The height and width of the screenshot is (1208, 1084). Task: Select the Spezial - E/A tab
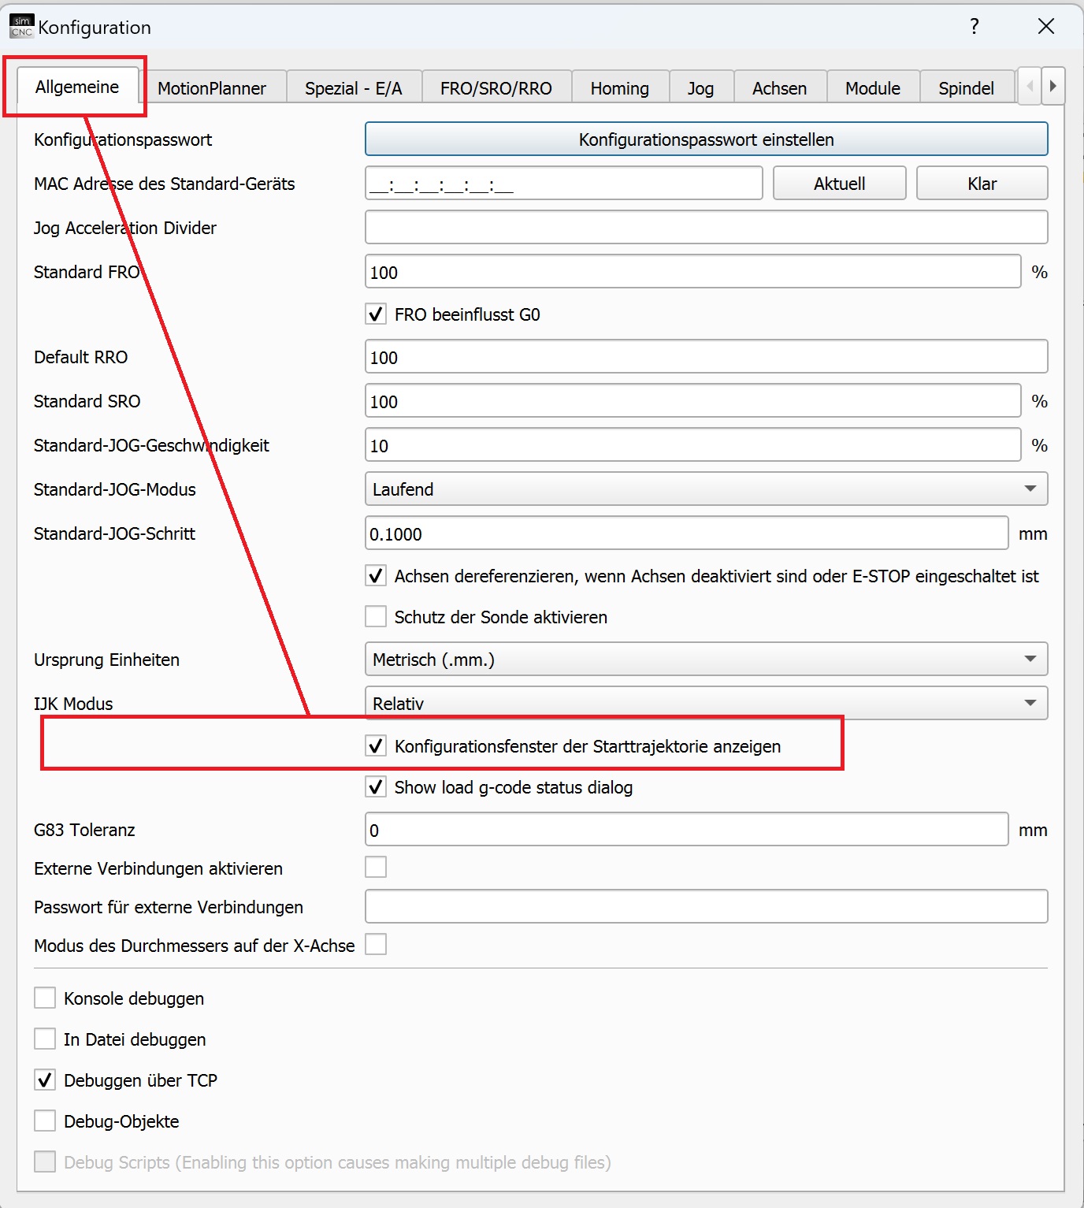click(354, 88)
